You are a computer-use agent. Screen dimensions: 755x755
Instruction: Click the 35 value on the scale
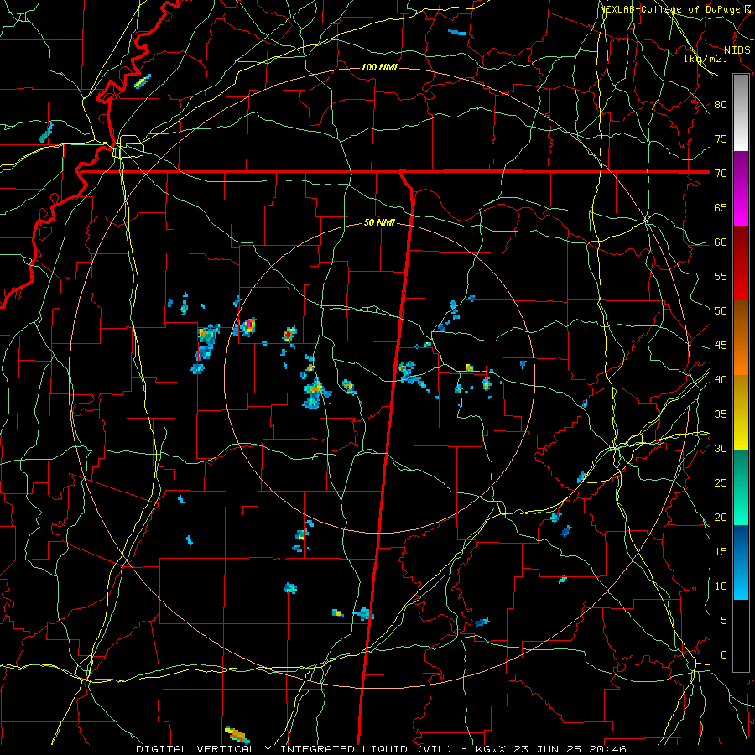coord(721,414)
